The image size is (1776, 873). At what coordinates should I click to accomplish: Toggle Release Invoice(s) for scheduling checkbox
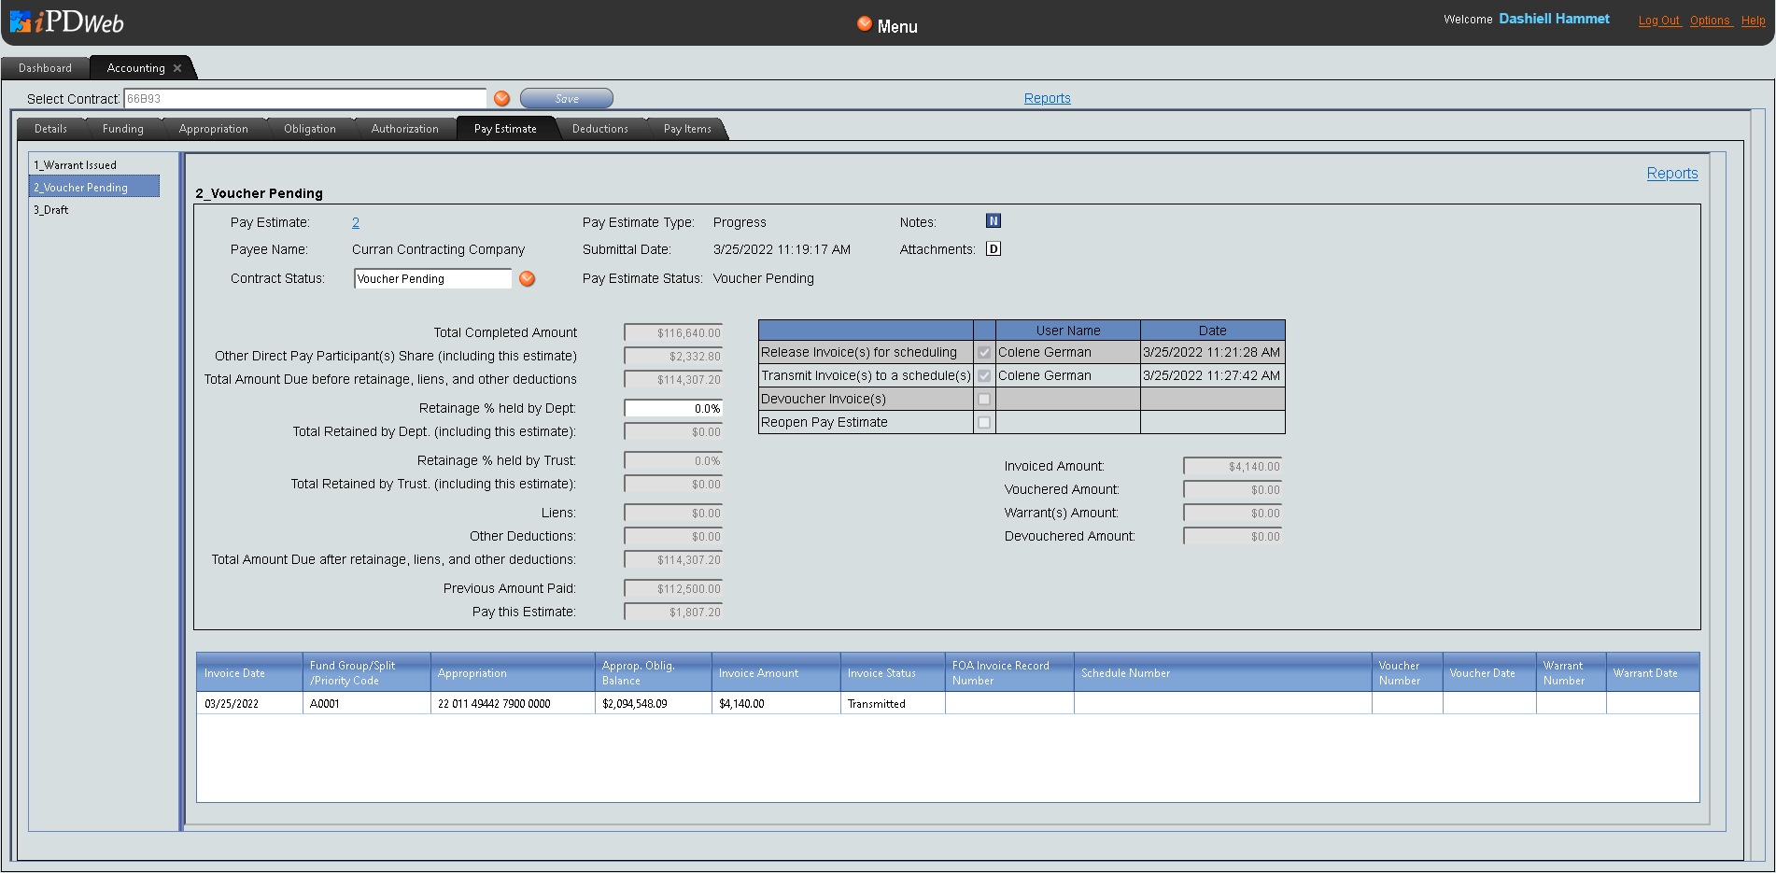[984, 353]
